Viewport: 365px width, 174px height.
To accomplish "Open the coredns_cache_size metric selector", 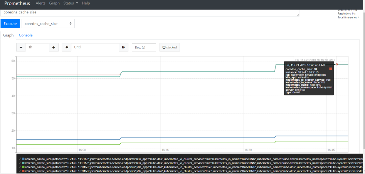I will (x=48, y=24).
